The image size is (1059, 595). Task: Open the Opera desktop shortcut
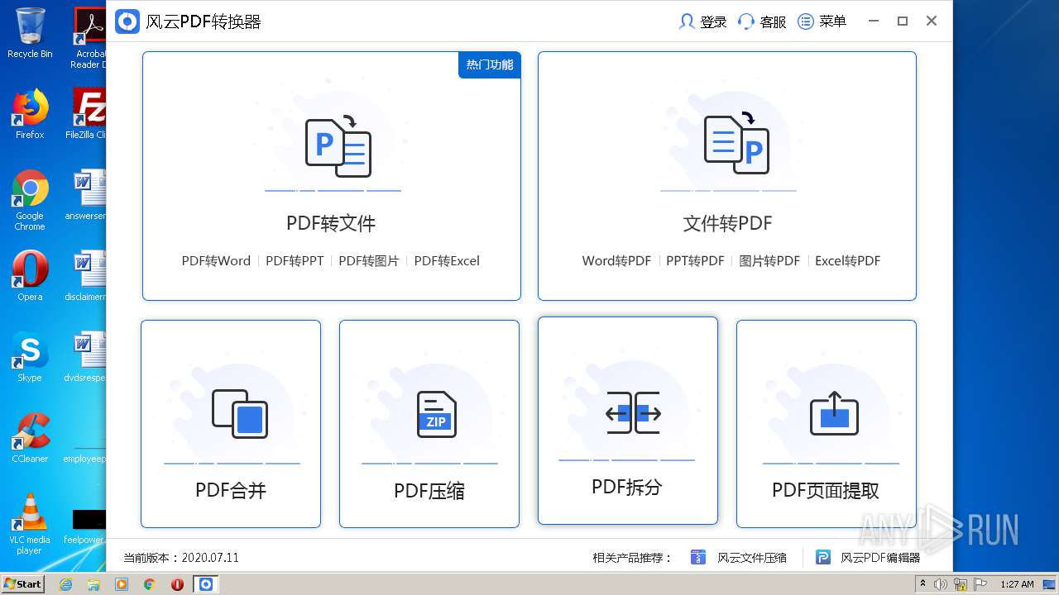click(x=30, y=276)
